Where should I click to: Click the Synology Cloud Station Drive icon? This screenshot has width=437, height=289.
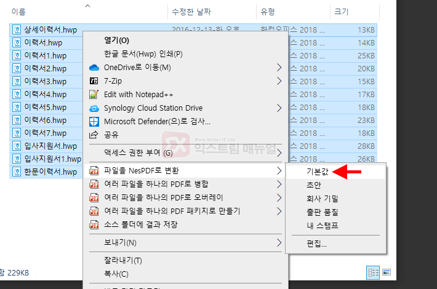click(94, 108)
